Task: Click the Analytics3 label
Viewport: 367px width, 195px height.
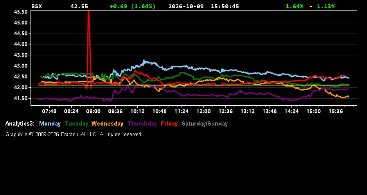Action: 20,124
